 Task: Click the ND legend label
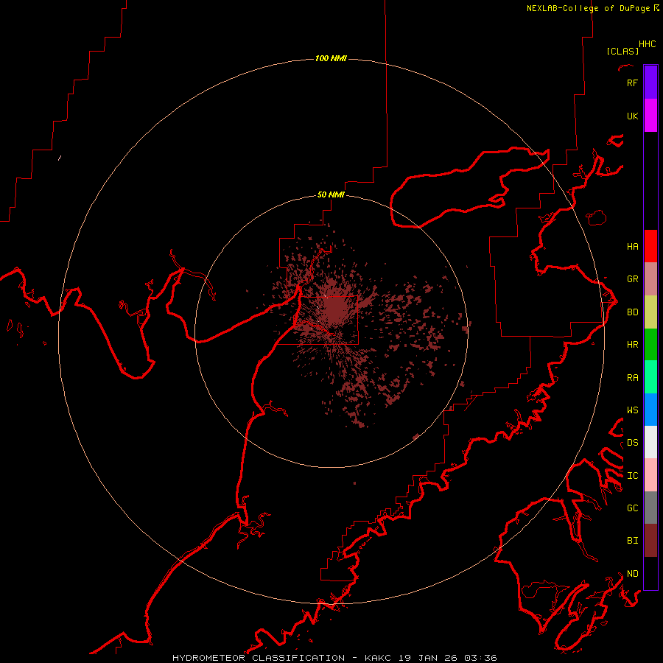[x=632, y=574]
